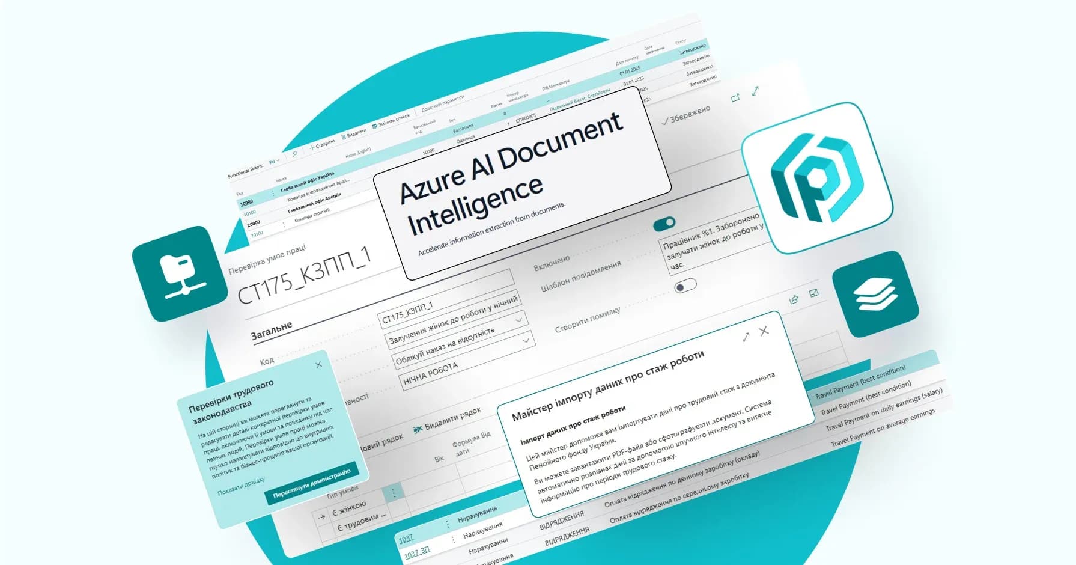Open row menu dots next to Є жінкою
This screenshot has width=1076, height=565.
pos(394,493)
